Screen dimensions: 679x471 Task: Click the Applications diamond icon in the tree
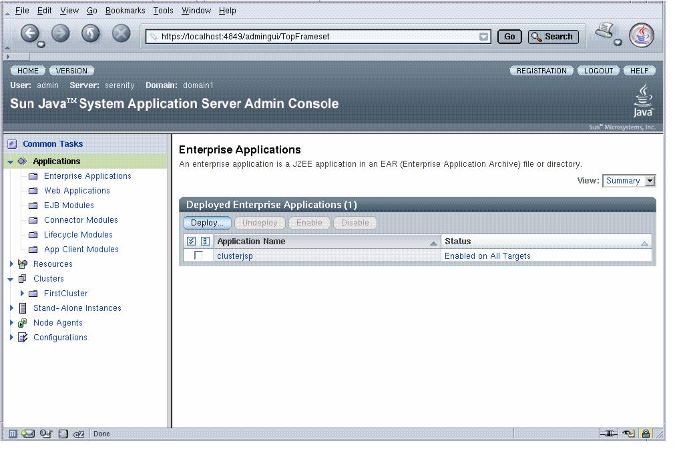click(x=23, y=161)
